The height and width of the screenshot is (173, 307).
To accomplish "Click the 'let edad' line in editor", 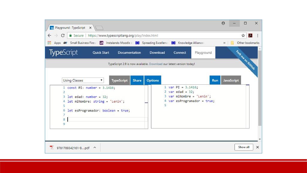I will pyautogui.click(x=88, y=97).
